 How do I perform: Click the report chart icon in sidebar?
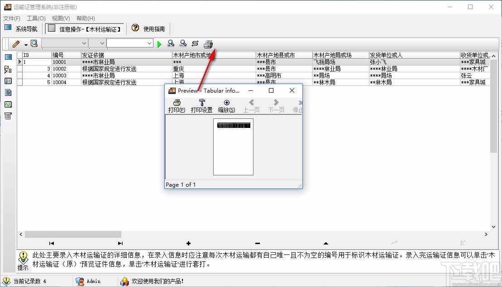tap(7, 104)
